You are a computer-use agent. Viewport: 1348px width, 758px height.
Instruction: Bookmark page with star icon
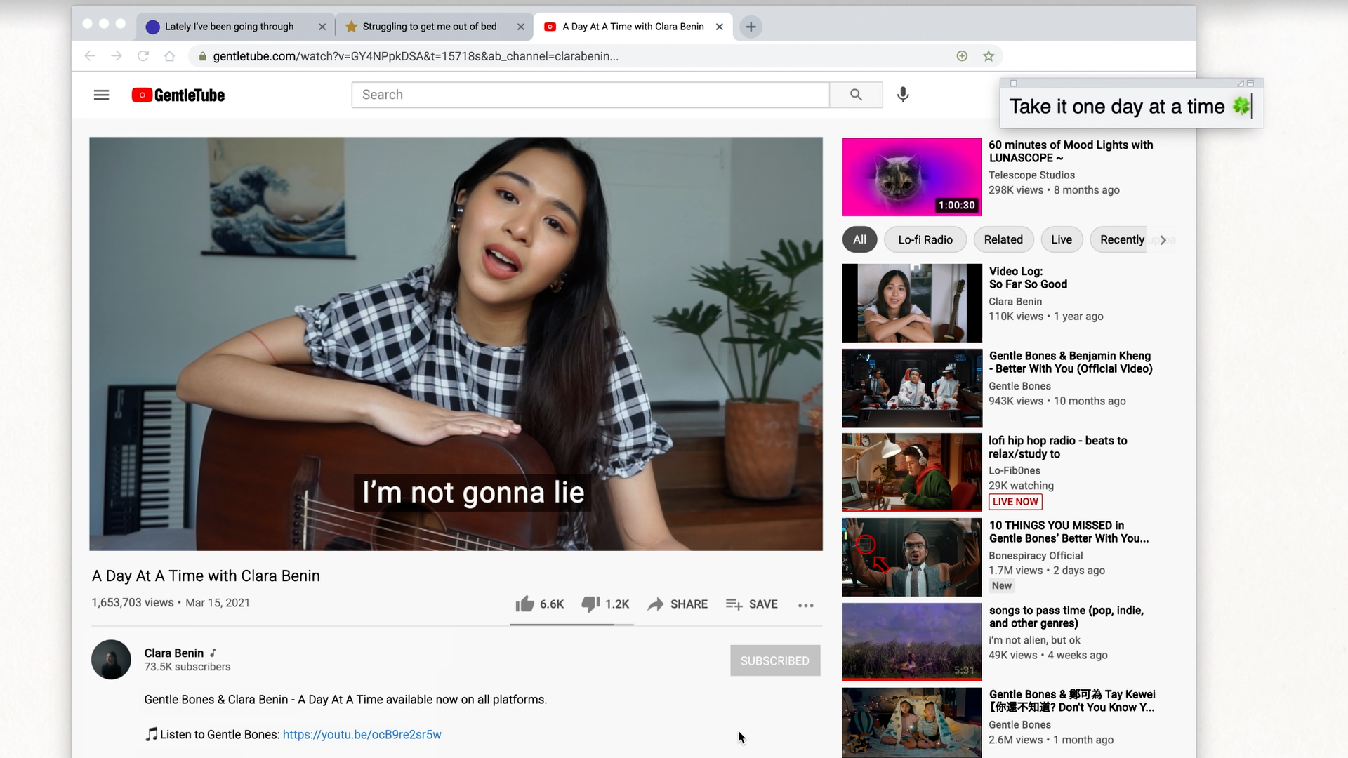[989, 56]
